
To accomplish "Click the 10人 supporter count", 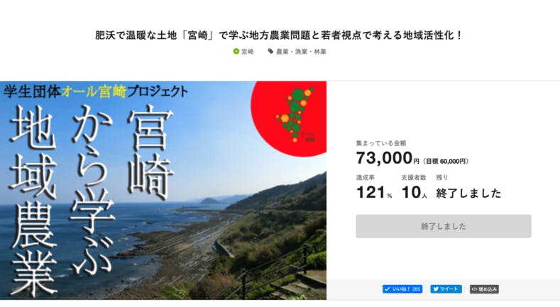I will click(x=414, y=193).
